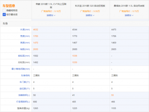Select the length value 4544
This screenshot has height=112, width=149.
74,30
